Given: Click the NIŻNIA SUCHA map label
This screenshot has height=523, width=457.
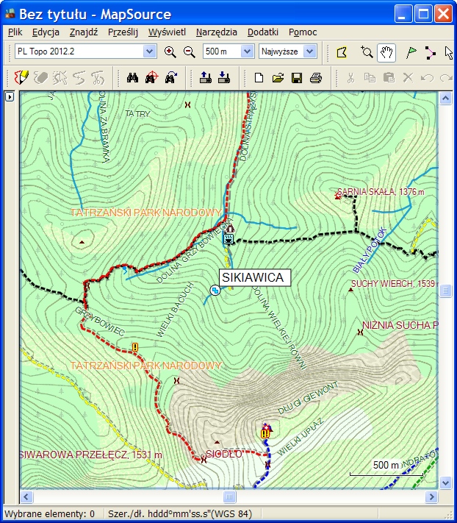Looking at the screenshot, I should [x=400, y=326].
